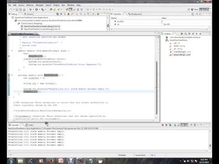Click the Console vertical scrollbar
The width and height of the screenshot is (219, 164).
coord(210,140)
